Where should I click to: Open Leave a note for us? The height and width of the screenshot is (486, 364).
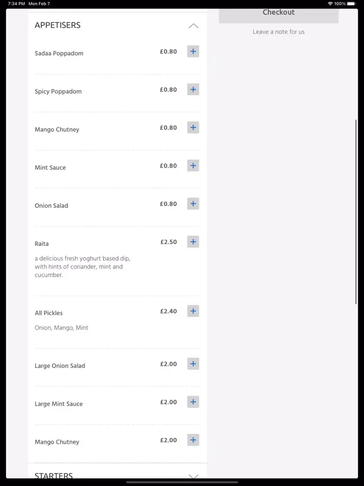pos(279,32)
